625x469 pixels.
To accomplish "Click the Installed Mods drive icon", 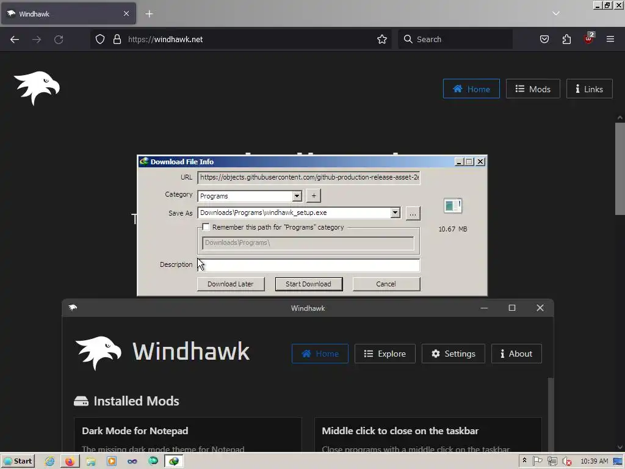I will [81, 401].
